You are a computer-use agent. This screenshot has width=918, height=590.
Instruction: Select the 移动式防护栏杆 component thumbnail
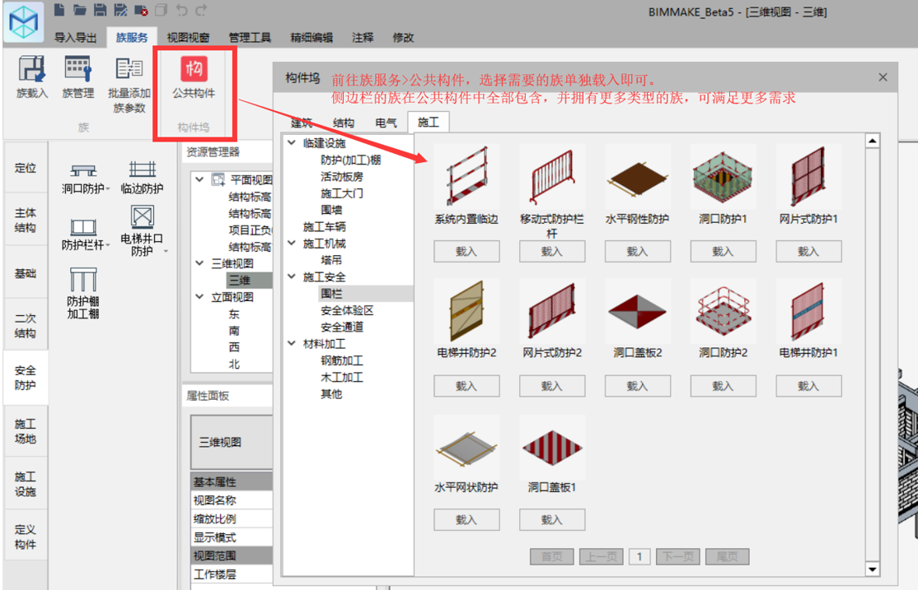[552, 177]
